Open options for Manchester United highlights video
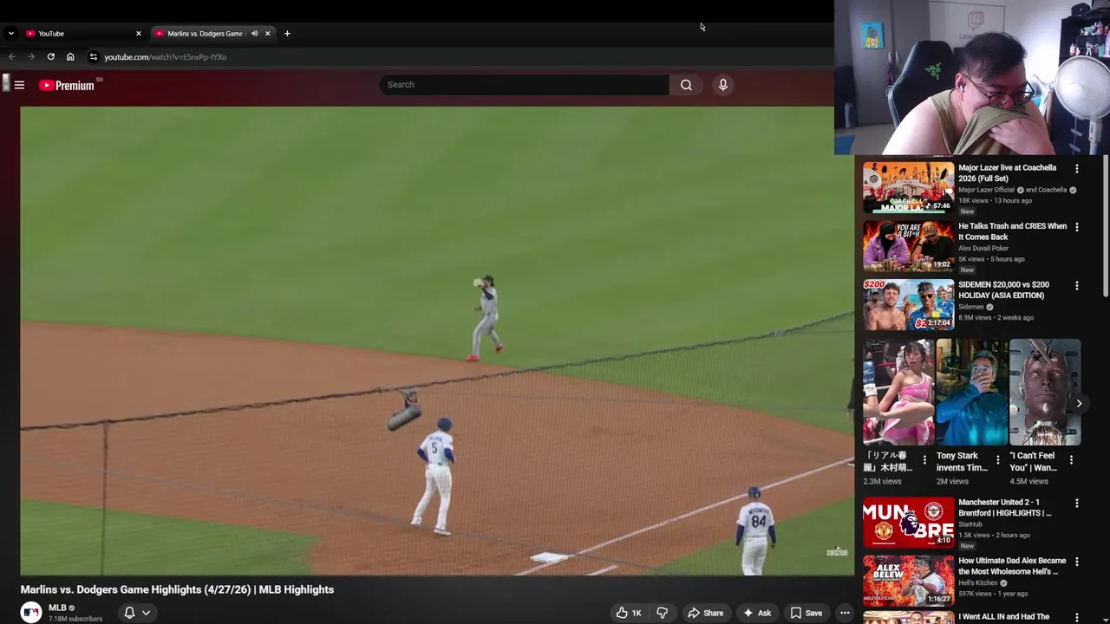 click(x=1077, y=503)
